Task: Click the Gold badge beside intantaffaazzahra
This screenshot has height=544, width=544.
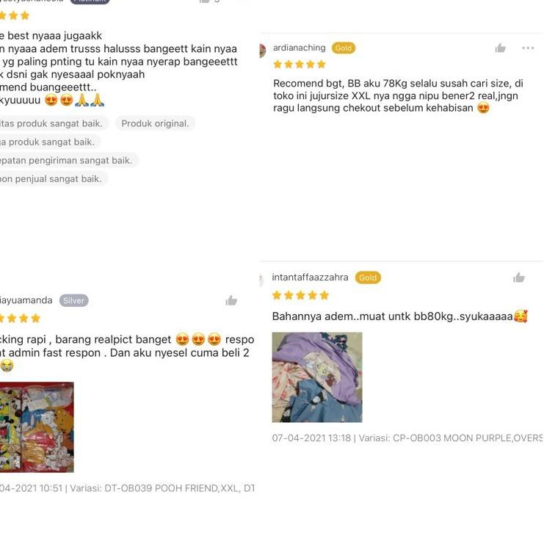Action: click(x=368, y=278)
